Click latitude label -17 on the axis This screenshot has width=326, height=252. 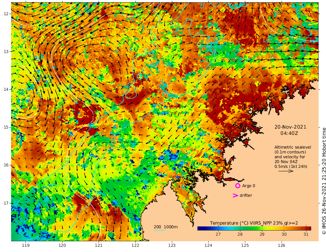(6, 203)
